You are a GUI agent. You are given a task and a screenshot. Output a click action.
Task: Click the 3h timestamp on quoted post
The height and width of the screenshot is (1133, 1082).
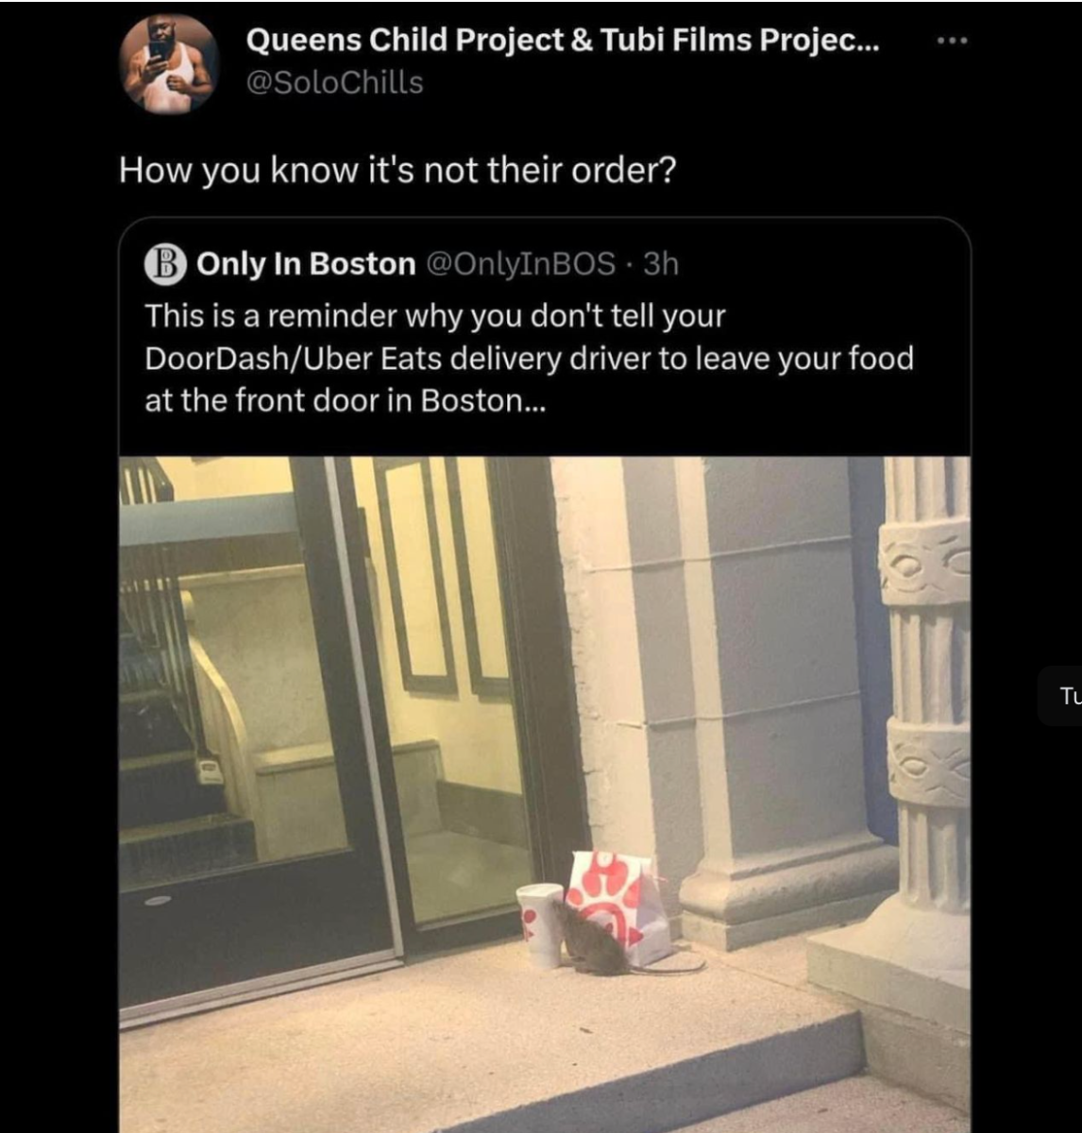662,264
